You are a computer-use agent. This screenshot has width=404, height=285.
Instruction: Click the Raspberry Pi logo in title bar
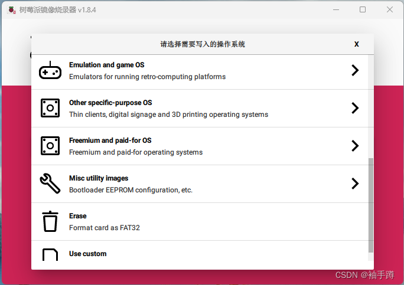tap(12, 10)
